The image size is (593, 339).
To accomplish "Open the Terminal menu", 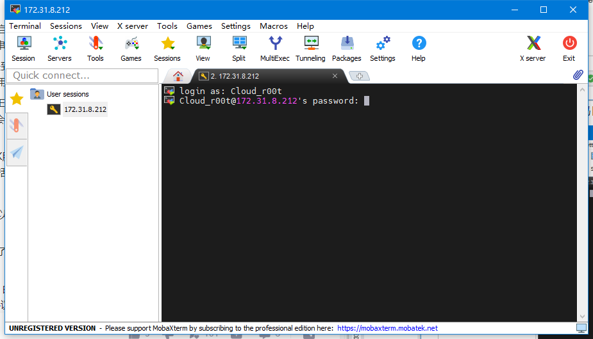I will [25, 26].
